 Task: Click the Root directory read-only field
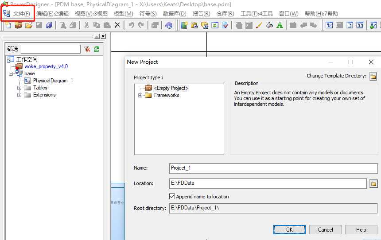pyautogui.click(x=273, y=208)
